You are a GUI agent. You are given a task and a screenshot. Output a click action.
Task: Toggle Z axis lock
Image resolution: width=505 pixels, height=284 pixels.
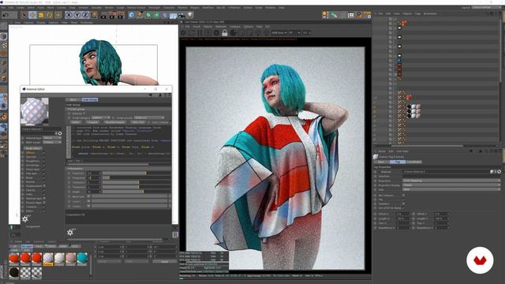[x=85, y=15]
